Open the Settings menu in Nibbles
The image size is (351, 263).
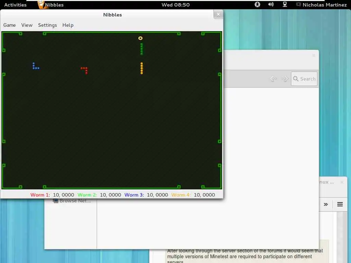(x=47, y=25)
